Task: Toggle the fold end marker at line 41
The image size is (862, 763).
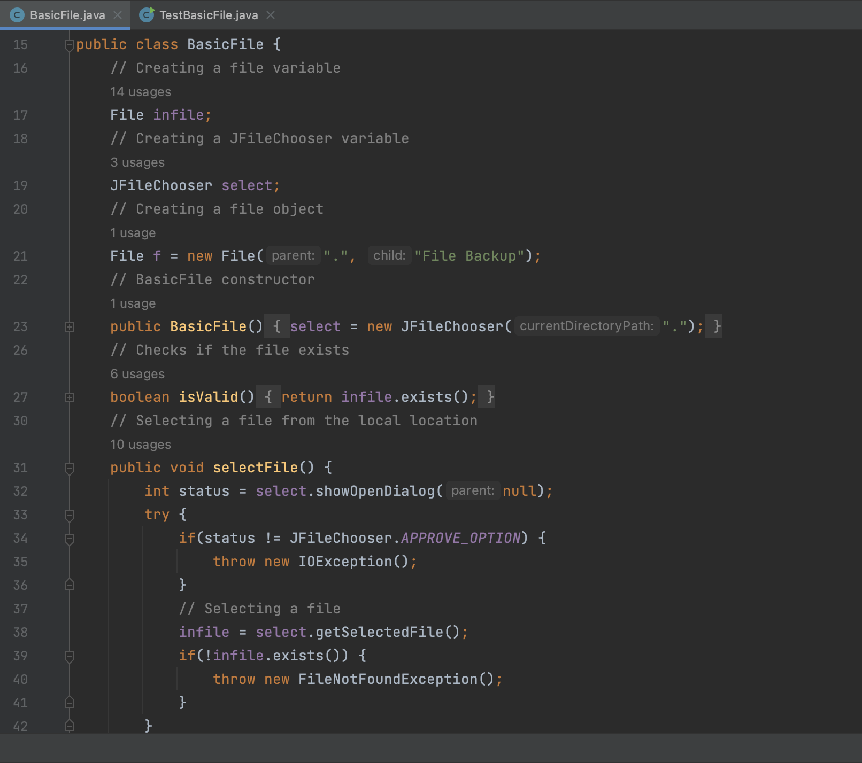Action: click(x=69, y=703)
